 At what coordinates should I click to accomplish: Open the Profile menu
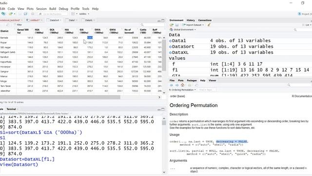[75, 9]
